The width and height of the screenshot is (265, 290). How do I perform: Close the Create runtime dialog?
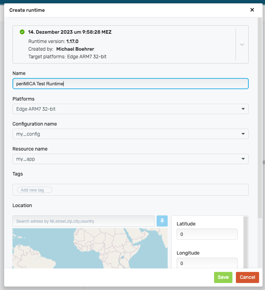pyautogui.click(x=252, y=10)
